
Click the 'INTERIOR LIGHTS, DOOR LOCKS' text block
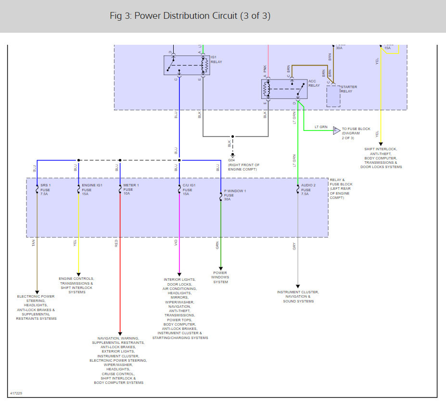coord(180,309)
